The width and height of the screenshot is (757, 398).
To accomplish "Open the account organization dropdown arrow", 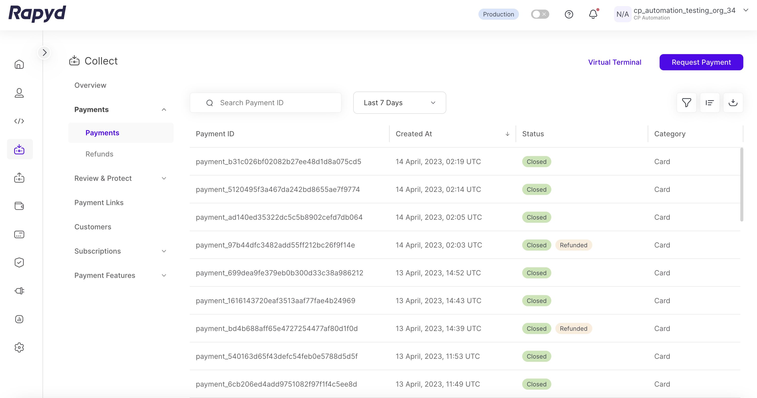I will [x=745, y=10].
